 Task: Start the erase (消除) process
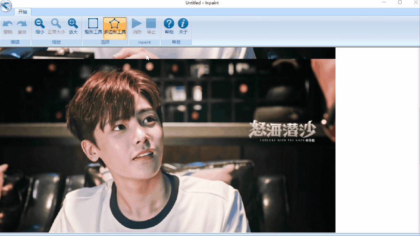click(137, 26)
